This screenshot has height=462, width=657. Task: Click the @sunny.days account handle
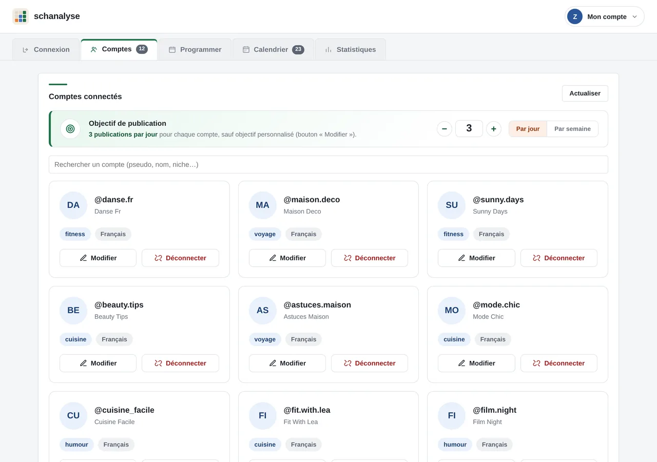(x=498, y=200)
